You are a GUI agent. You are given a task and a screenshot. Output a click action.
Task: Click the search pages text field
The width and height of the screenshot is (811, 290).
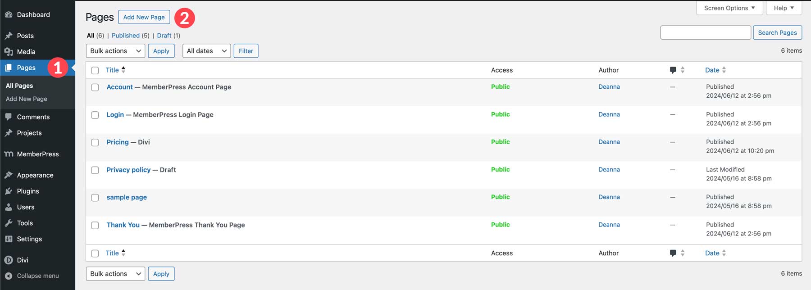coord(705,32)
